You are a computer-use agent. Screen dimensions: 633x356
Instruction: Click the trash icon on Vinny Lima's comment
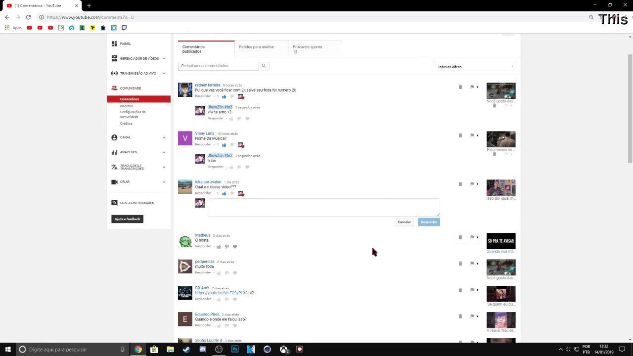coord(460,135)
